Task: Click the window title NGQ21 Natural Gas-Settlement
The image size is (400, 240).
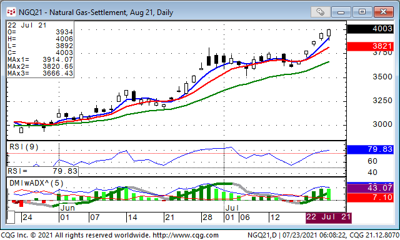Action: coord(96,12)
